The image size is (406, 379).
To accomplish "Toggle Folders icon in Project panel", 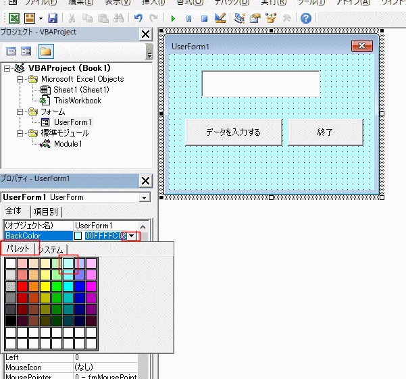I will tap(46, 51).
